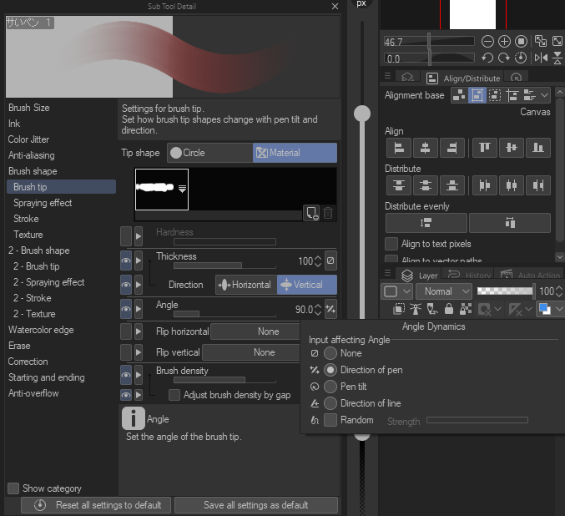Image resolution: width=565 pixels, height=516 pixels.
Task: Delete the brush tip material
Action: tap(328, 213)
